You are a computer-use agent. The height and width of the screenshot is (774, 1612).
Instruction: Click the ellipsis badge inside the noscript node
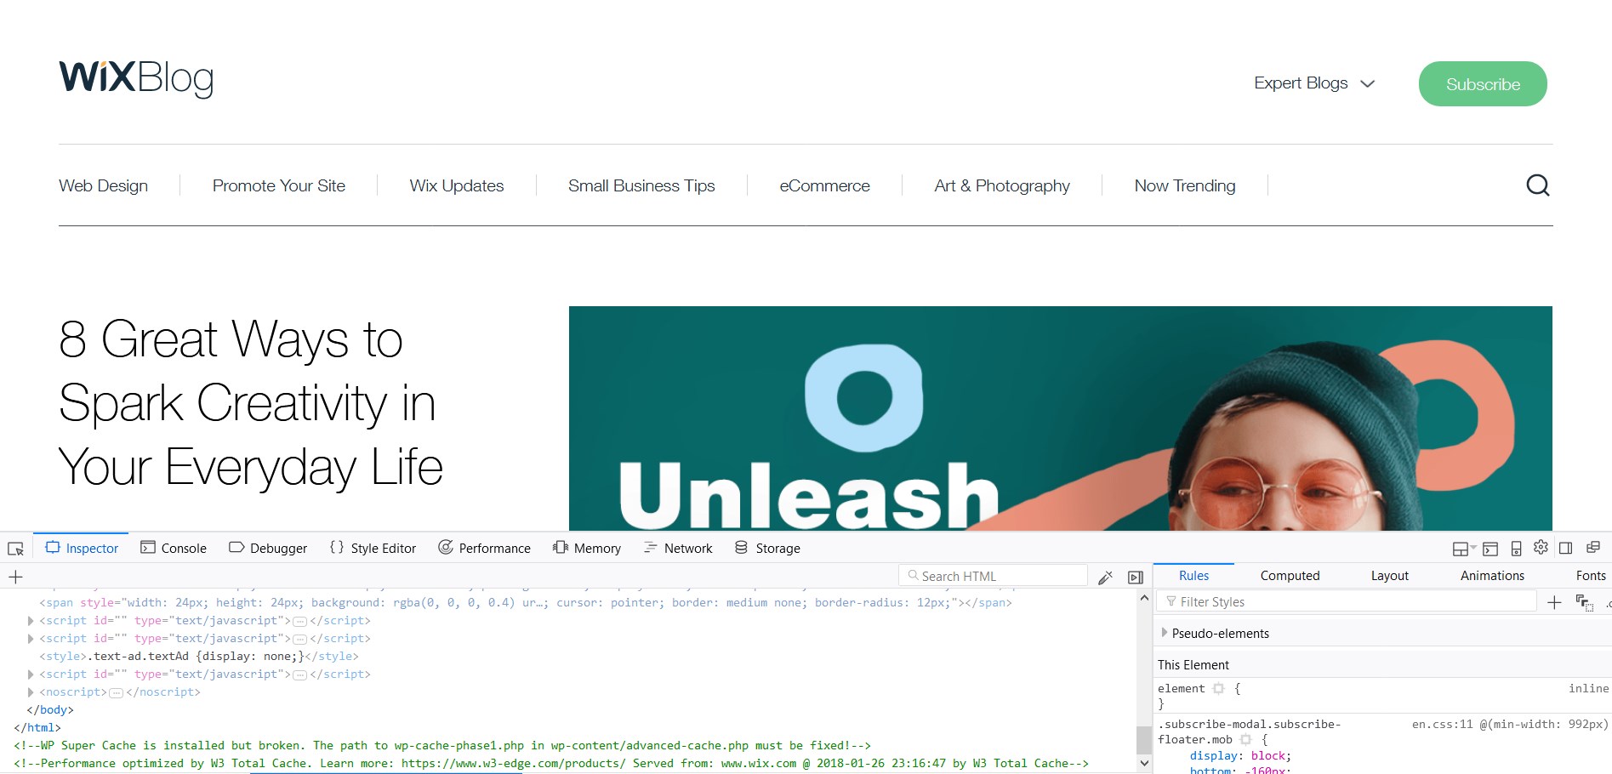pyautogui.click(x=117, y=693)
